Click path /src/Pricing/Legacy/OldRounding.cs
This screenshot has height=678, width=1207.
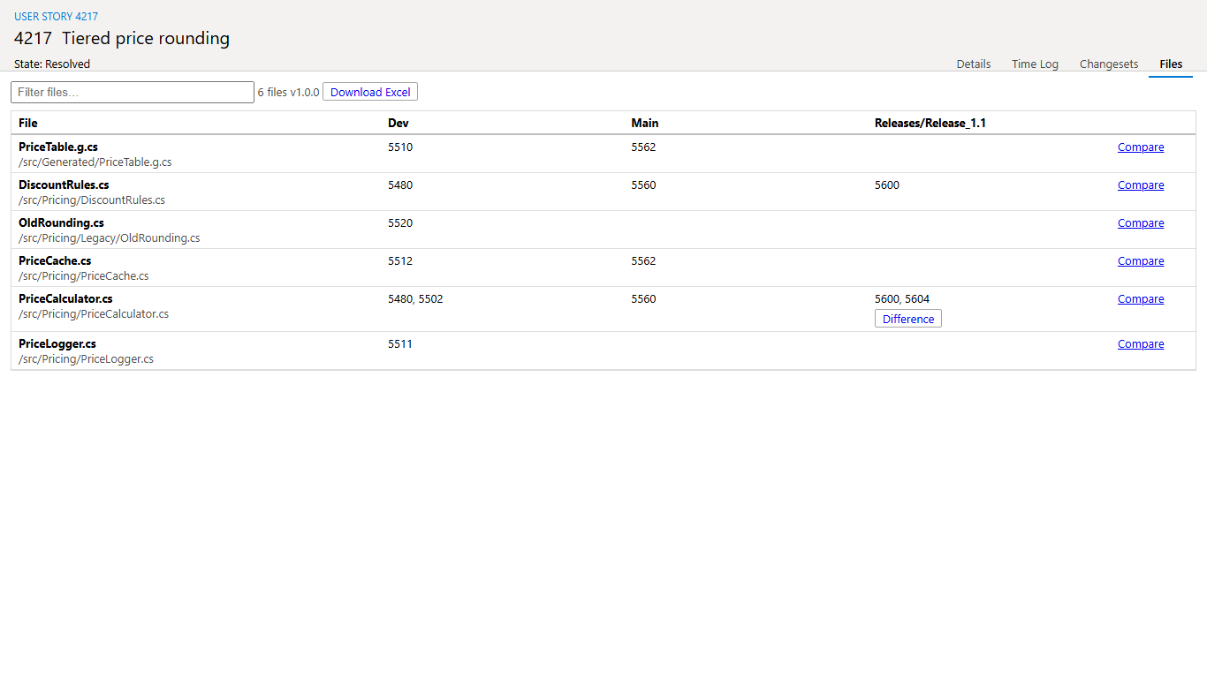pos(110,238)
